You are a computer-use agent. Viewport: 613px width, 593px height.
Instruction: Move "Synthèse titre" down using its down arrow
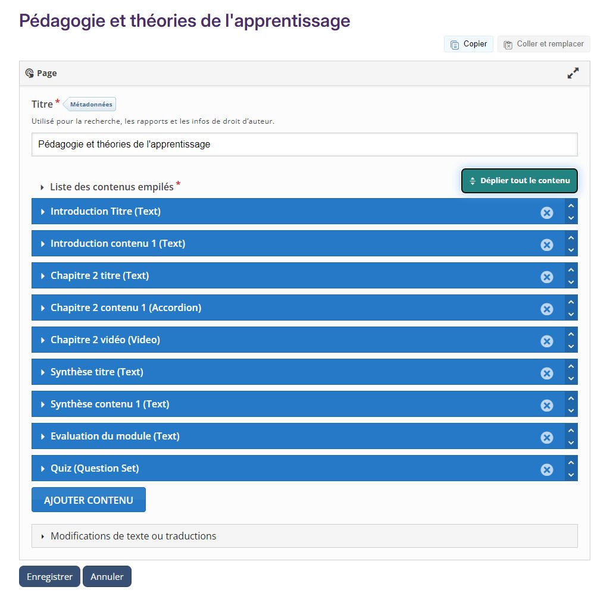coord(571,378)
